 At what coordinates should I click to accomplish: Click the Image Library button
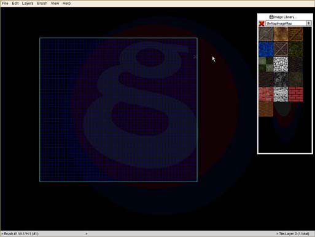pyautogui.click(x=283, y=17)
